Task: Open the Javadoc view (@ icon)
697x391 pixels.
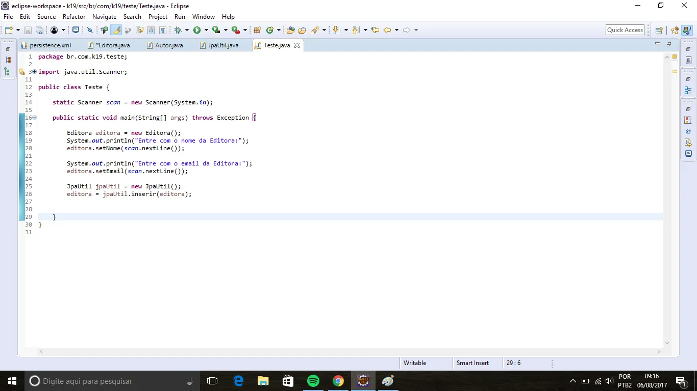Action: coord(688,131)
